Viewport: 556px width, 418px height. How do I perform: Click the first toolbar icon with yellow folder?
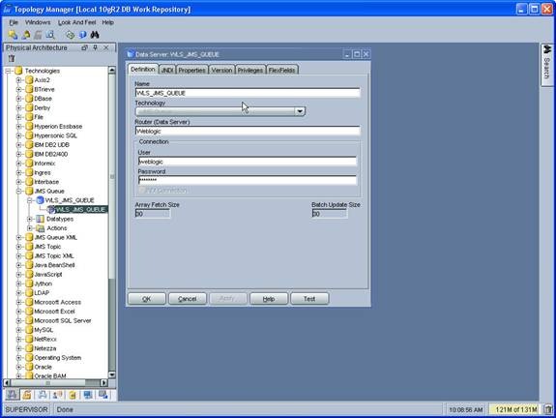click(13, 35)
